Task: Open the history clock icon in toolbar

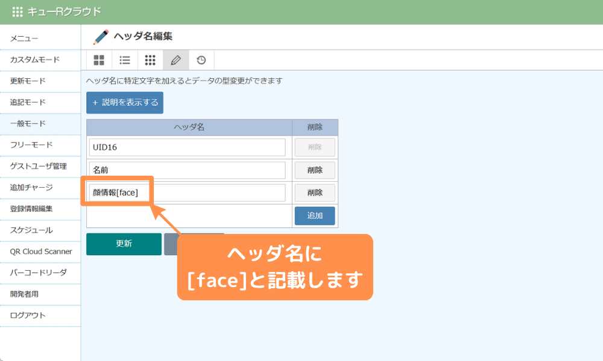Action: tap(200, 60)
